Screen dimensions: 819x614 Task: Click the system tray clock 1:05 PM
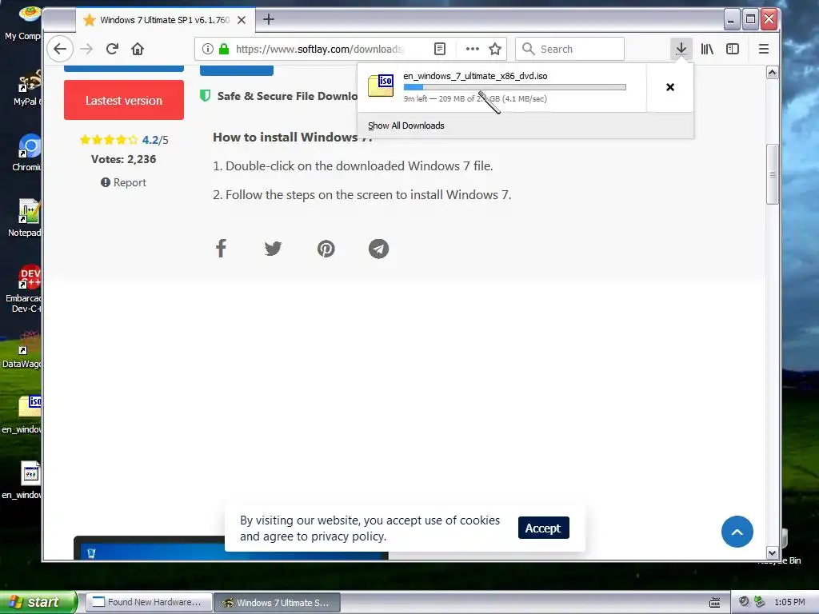coord(789,602)
